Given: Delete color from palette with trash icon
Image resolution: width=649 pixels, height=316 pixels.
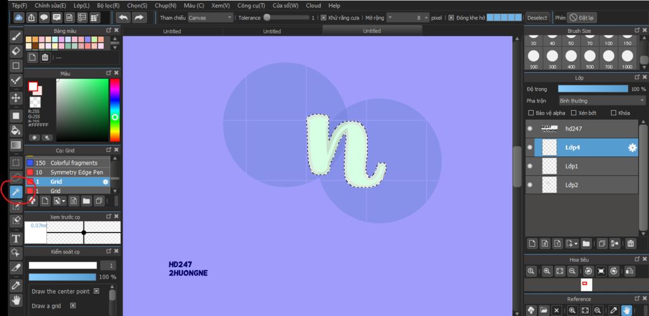Looking at the screenshot, I should tap(45, 58).
